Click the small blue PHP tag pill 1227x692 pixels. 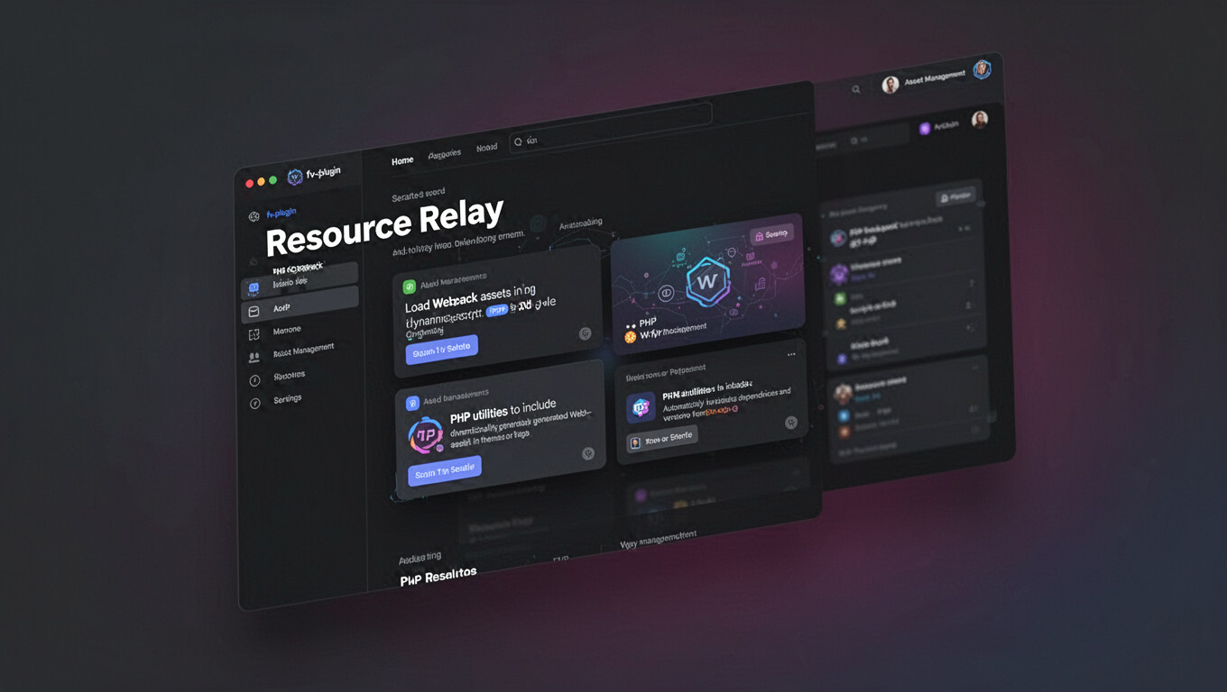pos(497,311)
